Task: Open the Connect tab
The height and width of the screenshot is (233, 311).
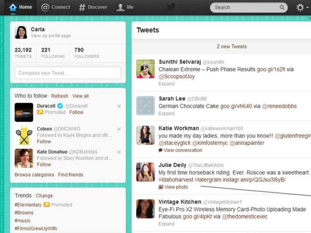Action: pos(56,7)
